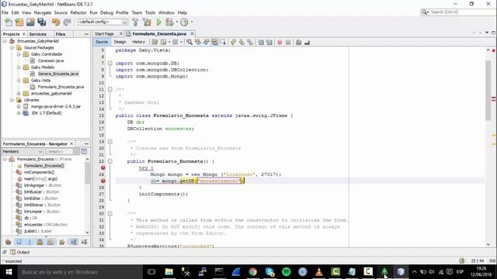Select Formulario_Encuesta.java in Projects tree
Image resolution: width=497 pixels, height=279 pixels.
[61, 87]
